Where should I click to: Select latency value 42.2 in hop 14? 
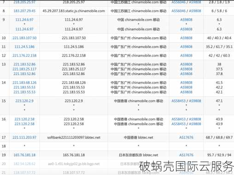[x=219, y=87]
